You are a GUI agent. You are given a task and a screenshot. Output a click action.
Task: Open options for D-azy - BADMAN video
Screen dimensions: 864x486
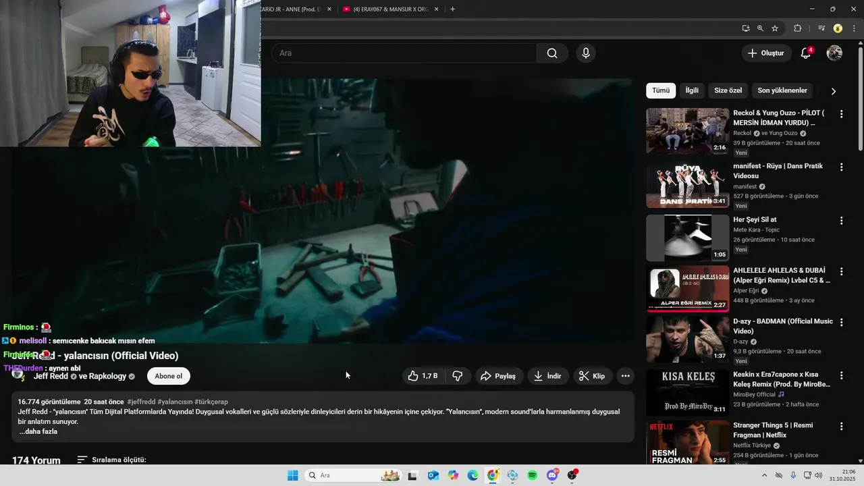tap(841, 322)
